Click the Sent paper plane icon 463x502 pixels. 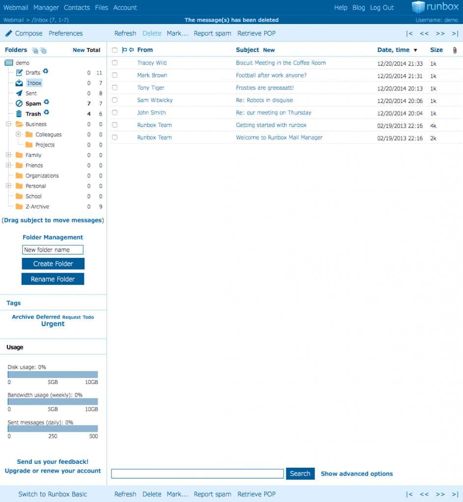coord(19,93)
